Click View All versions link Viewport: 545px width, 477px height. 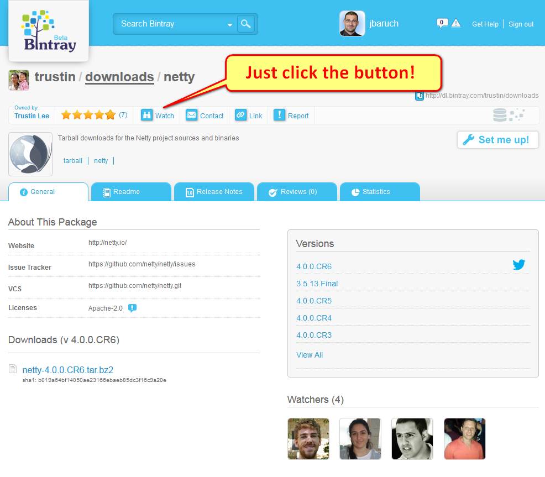(310, 355)
